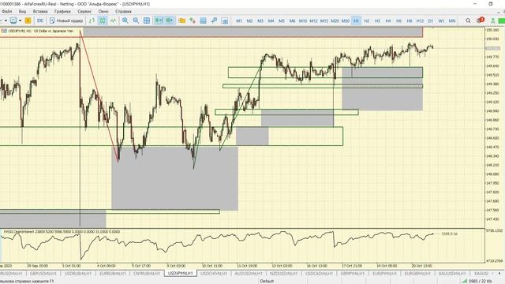Viewport: 505px width, 284px height.
Task: Select M1 timeframe
Action: click(x=239, y=21)
